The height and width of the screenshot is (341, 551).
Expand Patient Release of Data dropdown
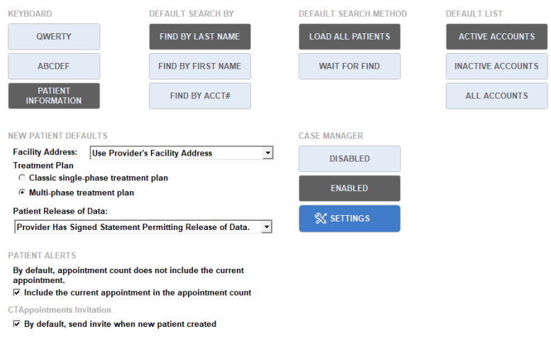(267, 227)
